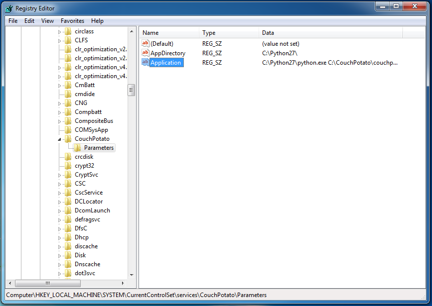Image resolution: width=432 pixels, height=306 pixels.
Task: Click the CouchPotato folder icon
Action: coord(68,139)
